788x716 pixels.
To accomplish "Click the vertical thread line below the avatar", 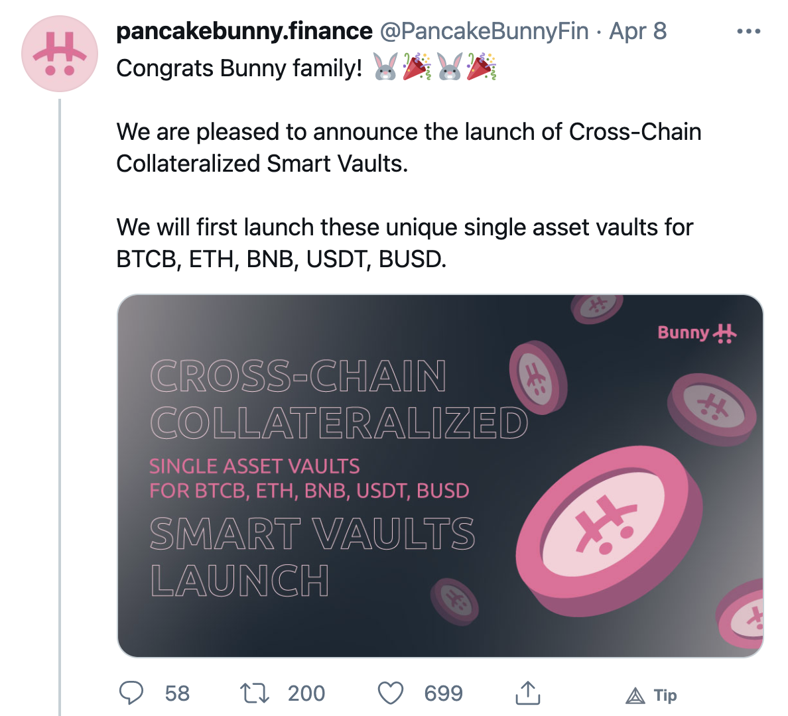I will point(60,398).
